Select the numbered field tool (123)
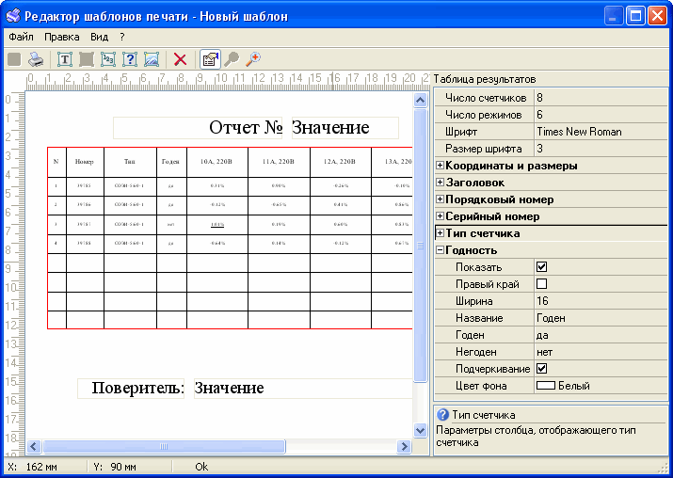 point(108,58)
